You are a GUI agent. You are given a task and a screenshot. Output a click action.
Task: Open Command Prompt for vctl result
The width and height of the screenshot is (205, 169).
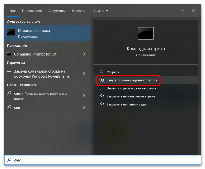tap(47, 54)
